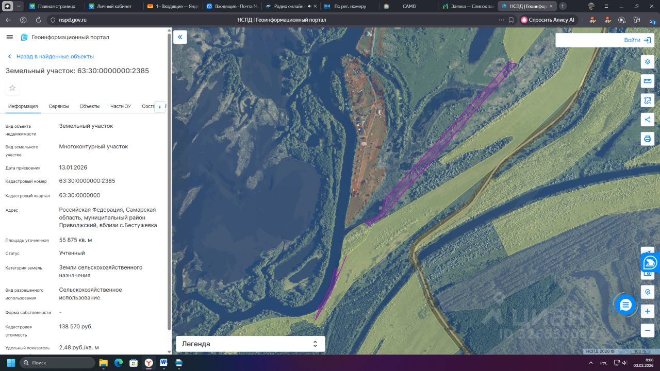Click the Геоинформационный портал logo
This screenshot has width=660, height=371.
65,37
